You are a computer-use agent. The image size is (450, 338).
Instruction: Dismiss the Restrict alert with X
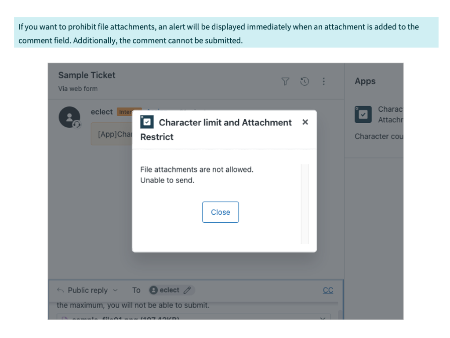pos(305,122)
